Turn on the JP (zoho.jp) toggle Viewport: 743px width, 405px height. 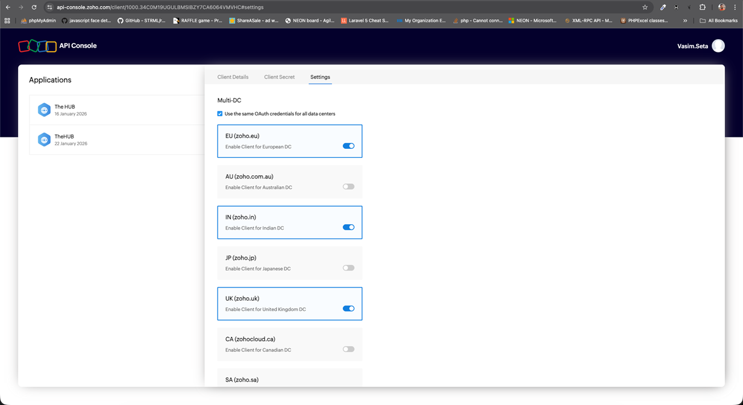tap(348, 268)
